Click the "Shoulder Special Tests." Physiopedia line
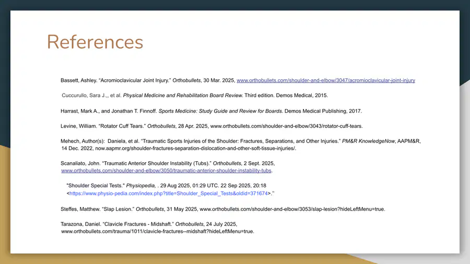 tap(167, 186)
